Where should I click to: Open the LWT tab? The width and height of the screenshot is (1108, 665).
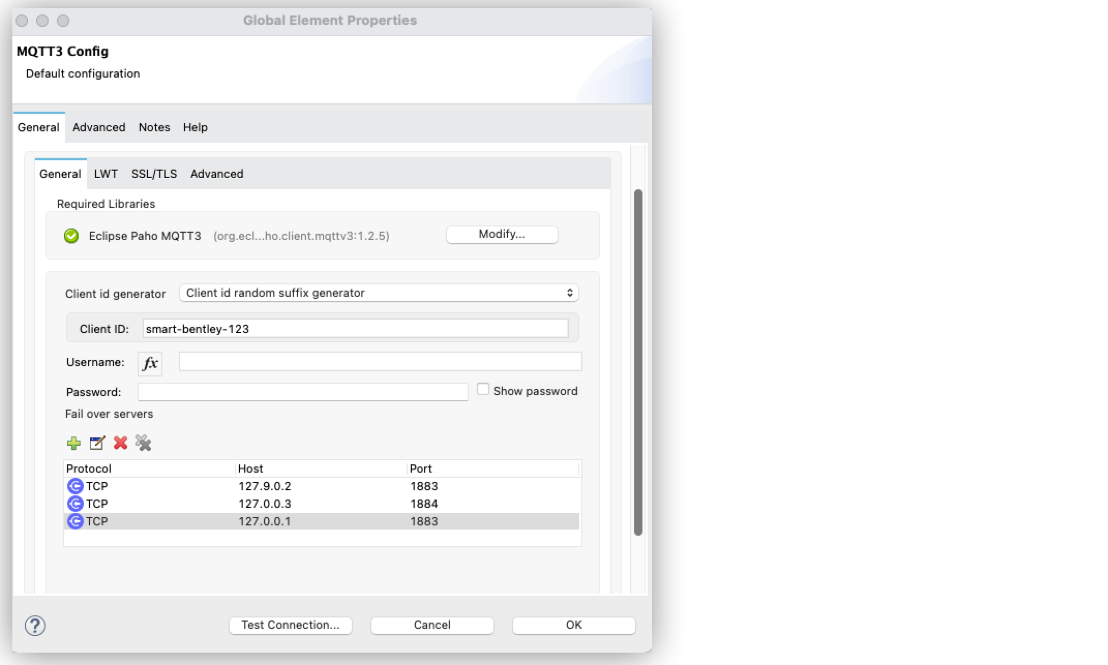coord(106,174)
